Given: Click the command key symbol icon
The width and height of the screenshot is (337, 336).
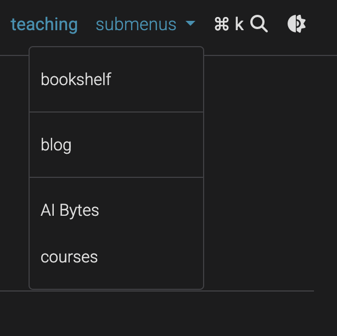Looking at the screenshot, I should [x=222, y=24].
